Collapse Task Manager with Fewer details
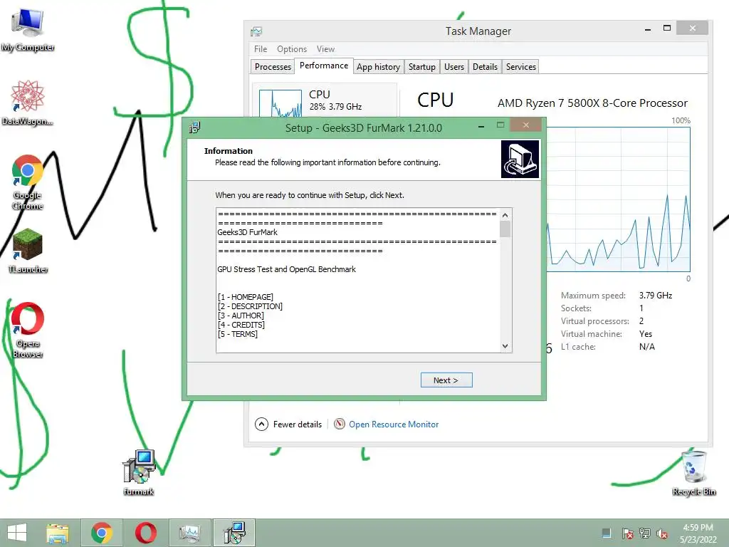This screenshot has width=729, height=547. pyautogui.click(x=288, y=424)
